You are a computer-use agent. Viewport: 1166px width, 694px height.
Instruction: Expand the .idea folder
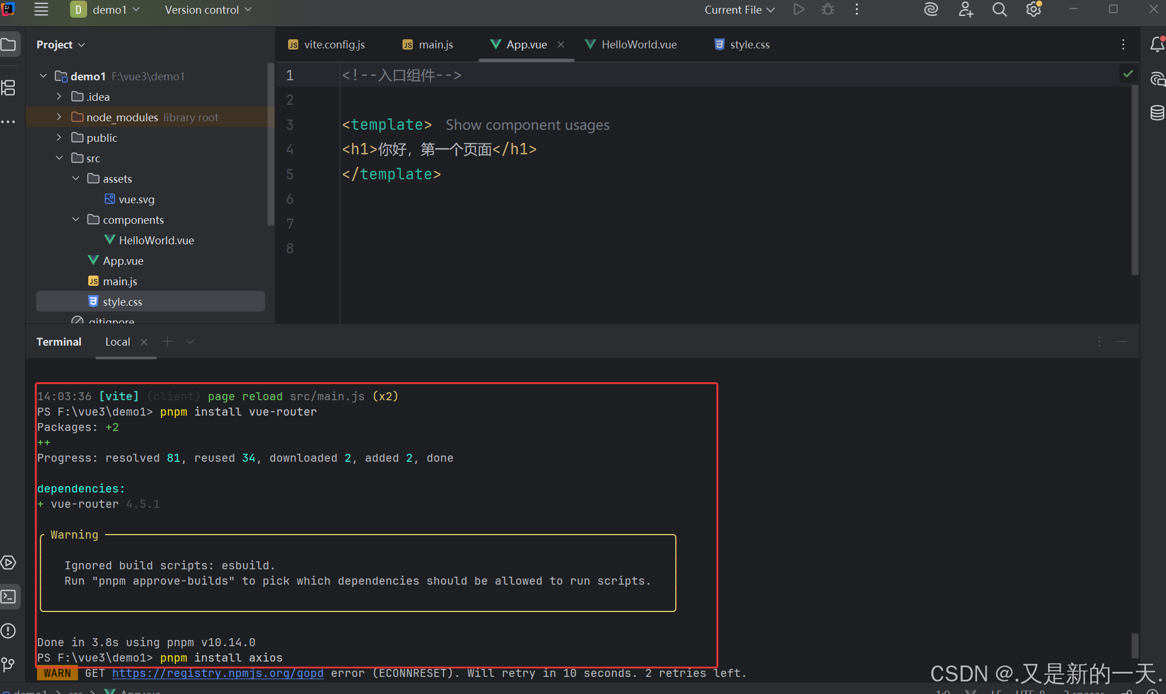[59, 96]
